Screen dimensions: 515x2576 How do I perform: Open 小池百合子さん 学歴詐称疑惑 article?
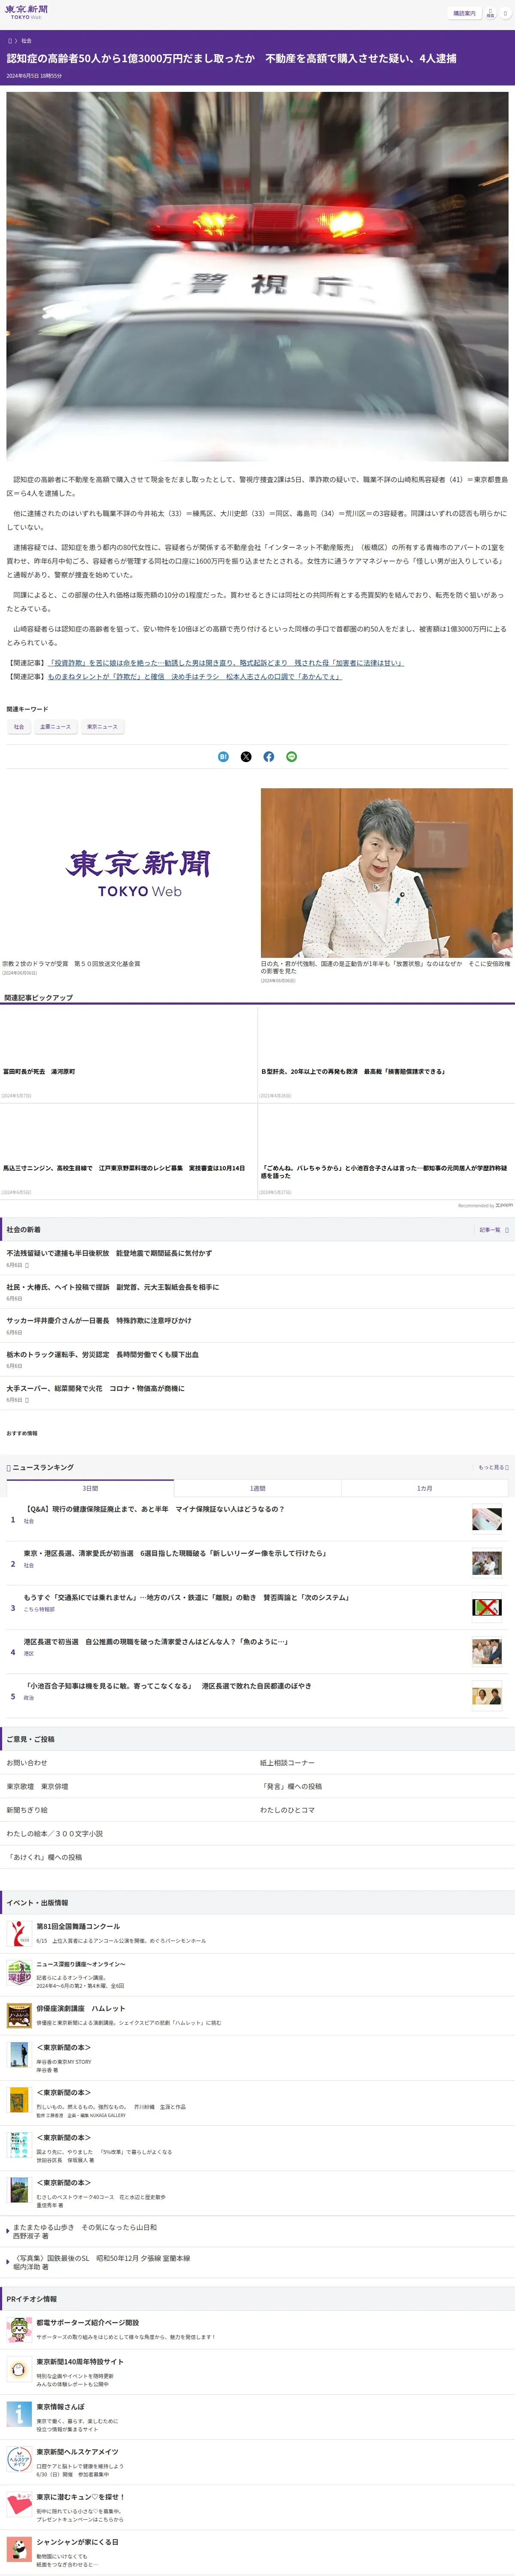point(385,1172)
